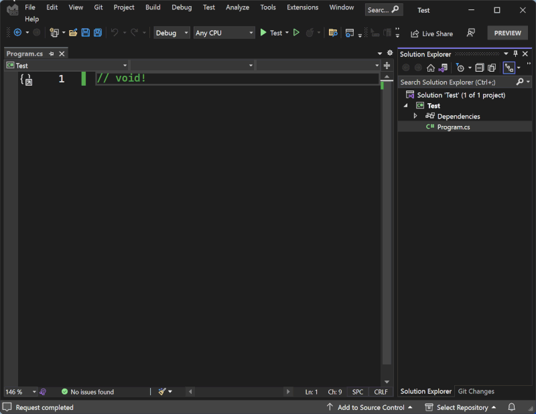Click the Save All toolbar icon
Viewport: 536px width, 414px height.
(98, 33)
